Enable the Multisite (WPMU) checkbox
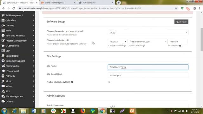This screenshot has height=114, width=203. click(x=109, y=82)
